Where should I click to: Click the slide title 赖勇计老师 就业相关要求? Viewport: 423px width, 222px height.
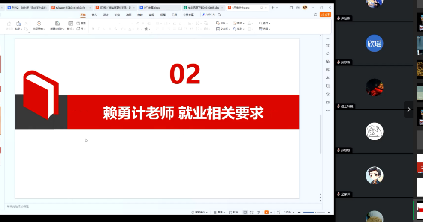pyautogui.click(x=183, y=113)
